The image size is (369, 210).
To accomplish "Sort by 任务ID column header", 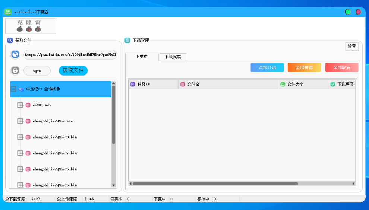I will click(x=153, y=84).
